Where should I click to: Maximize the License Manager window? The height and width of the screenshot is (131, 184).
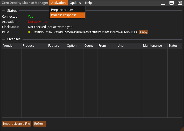pyautogui.click(x=171, y=3)
